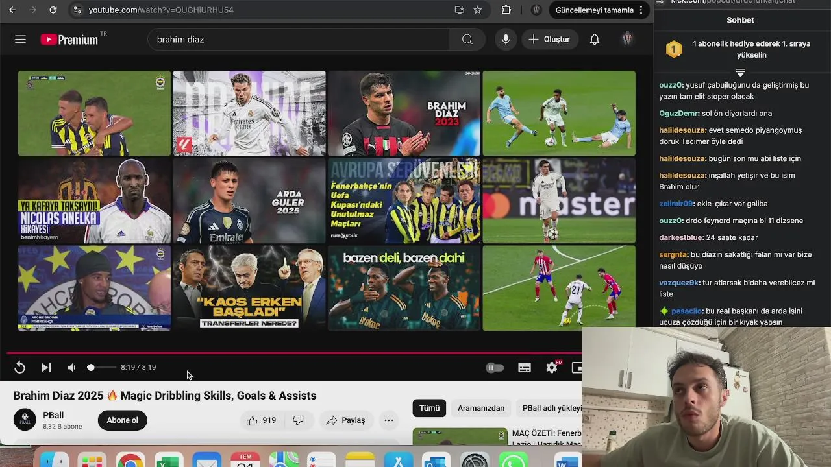Open more actions three-dot menu
This screenshot has height=467, width=831.
click(389, 420)
